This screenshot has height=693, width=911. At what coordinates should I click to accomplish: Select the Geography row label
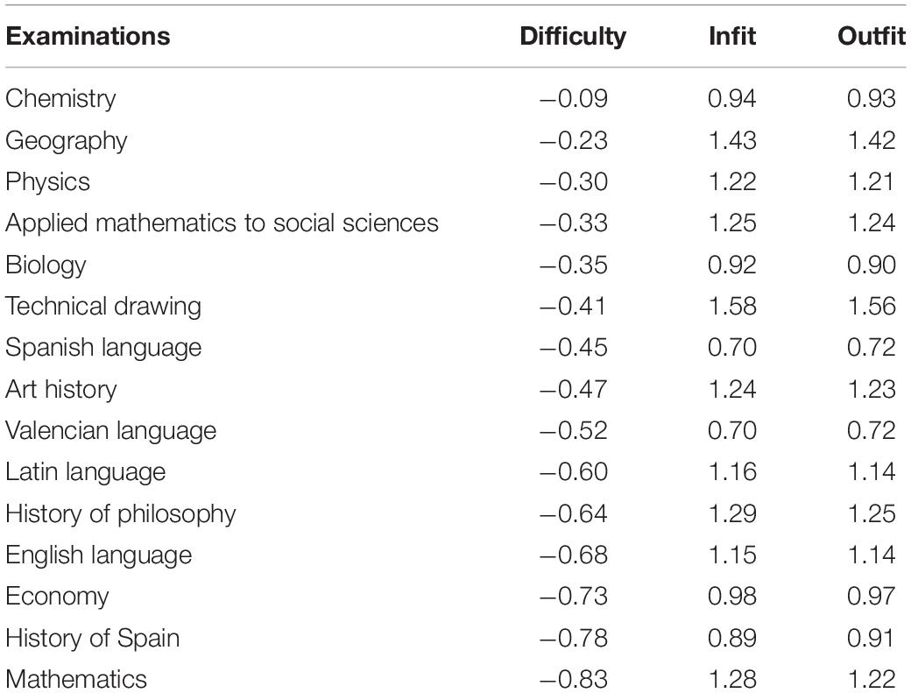[67, 140]
